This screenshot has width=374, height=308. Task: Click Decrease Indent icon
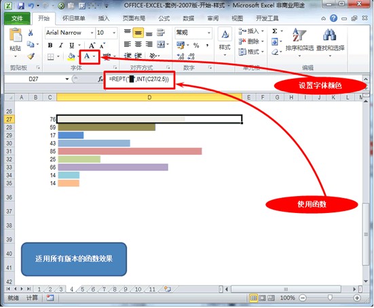[128, 56]
